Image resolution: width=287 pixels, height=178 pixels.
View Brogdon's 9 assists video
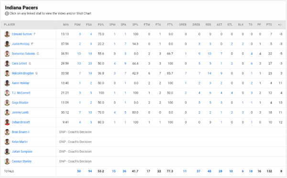[221, 73]
